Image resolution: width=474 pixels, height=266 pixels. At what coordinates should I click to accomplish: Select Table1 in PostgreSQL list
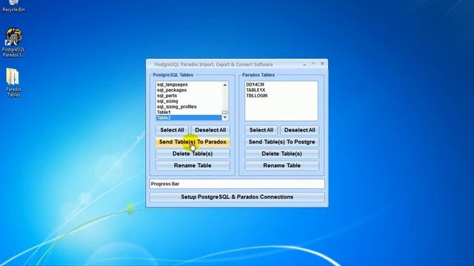pos(164,112)
